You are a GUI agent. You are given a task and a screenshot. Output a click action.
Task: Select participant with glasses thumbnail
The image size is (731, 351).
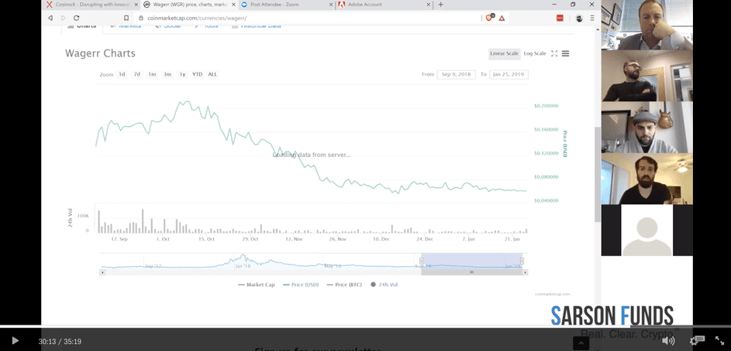[647, 76]
